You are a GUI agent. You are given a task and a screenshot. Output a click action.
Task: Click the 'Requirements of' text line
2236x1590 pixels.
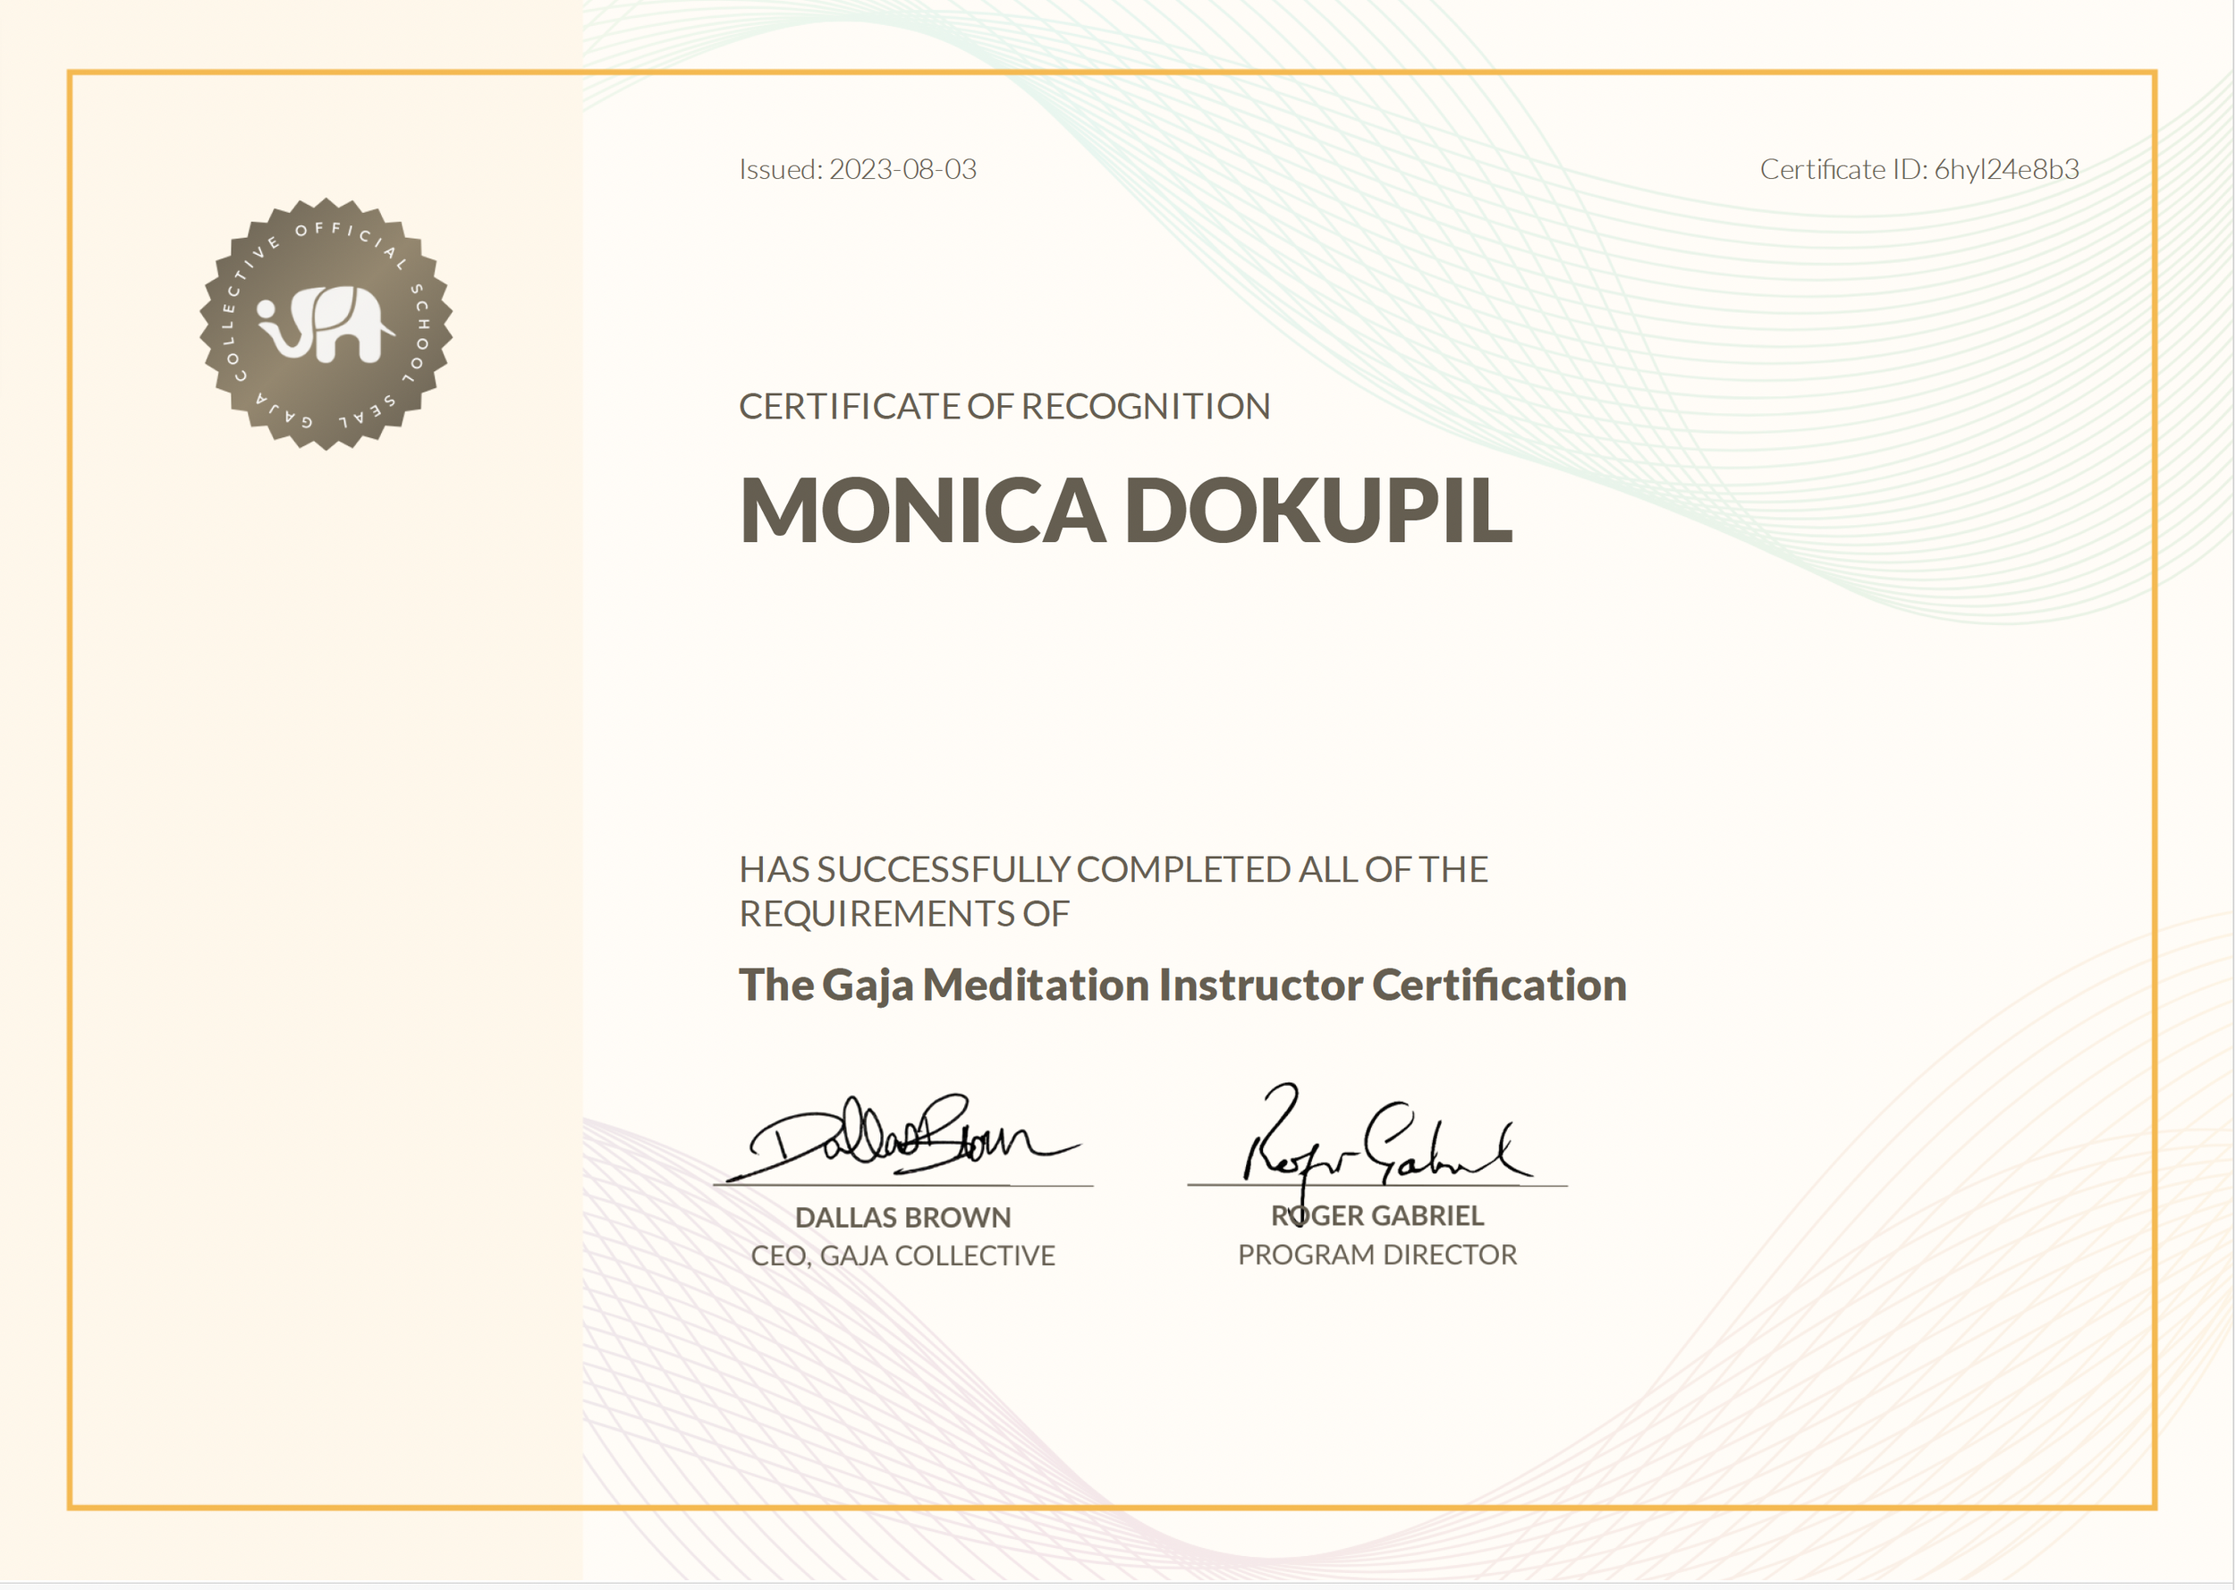[x=903, y=913]
